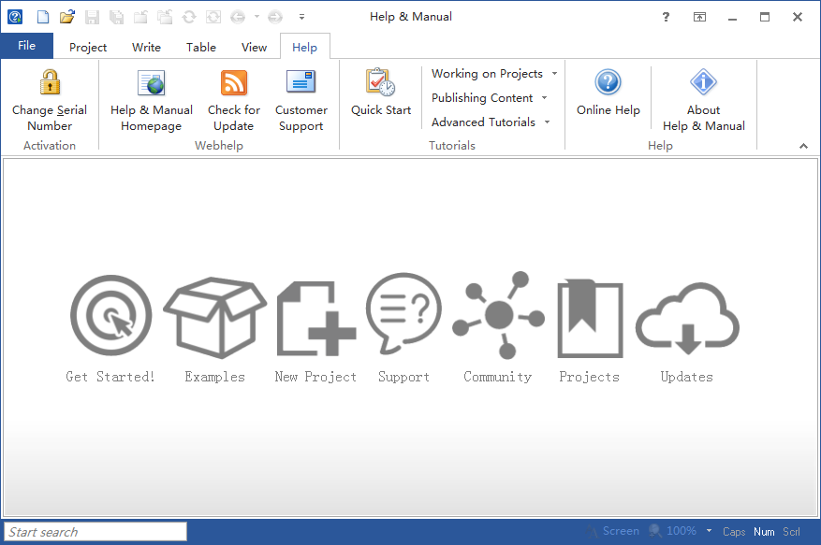Switch to the Write ribbon tab
The height and width of the screenshot is (545, 821).
tap(146, 47)
